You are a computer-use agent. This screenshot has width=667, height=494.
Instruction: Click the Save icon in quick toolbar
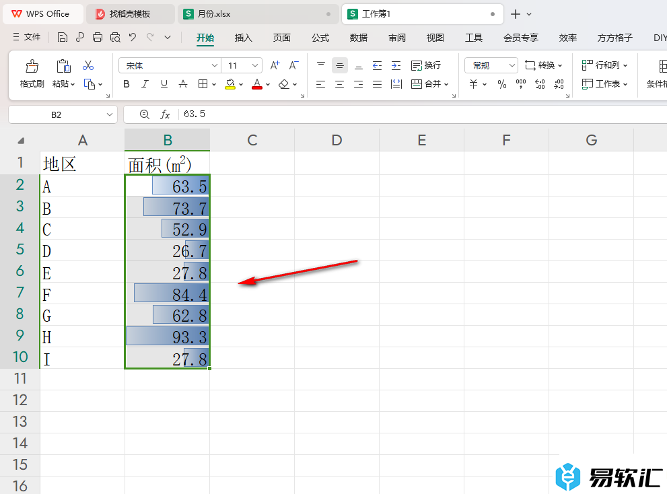pyautogui.click(x=62, y=38)
